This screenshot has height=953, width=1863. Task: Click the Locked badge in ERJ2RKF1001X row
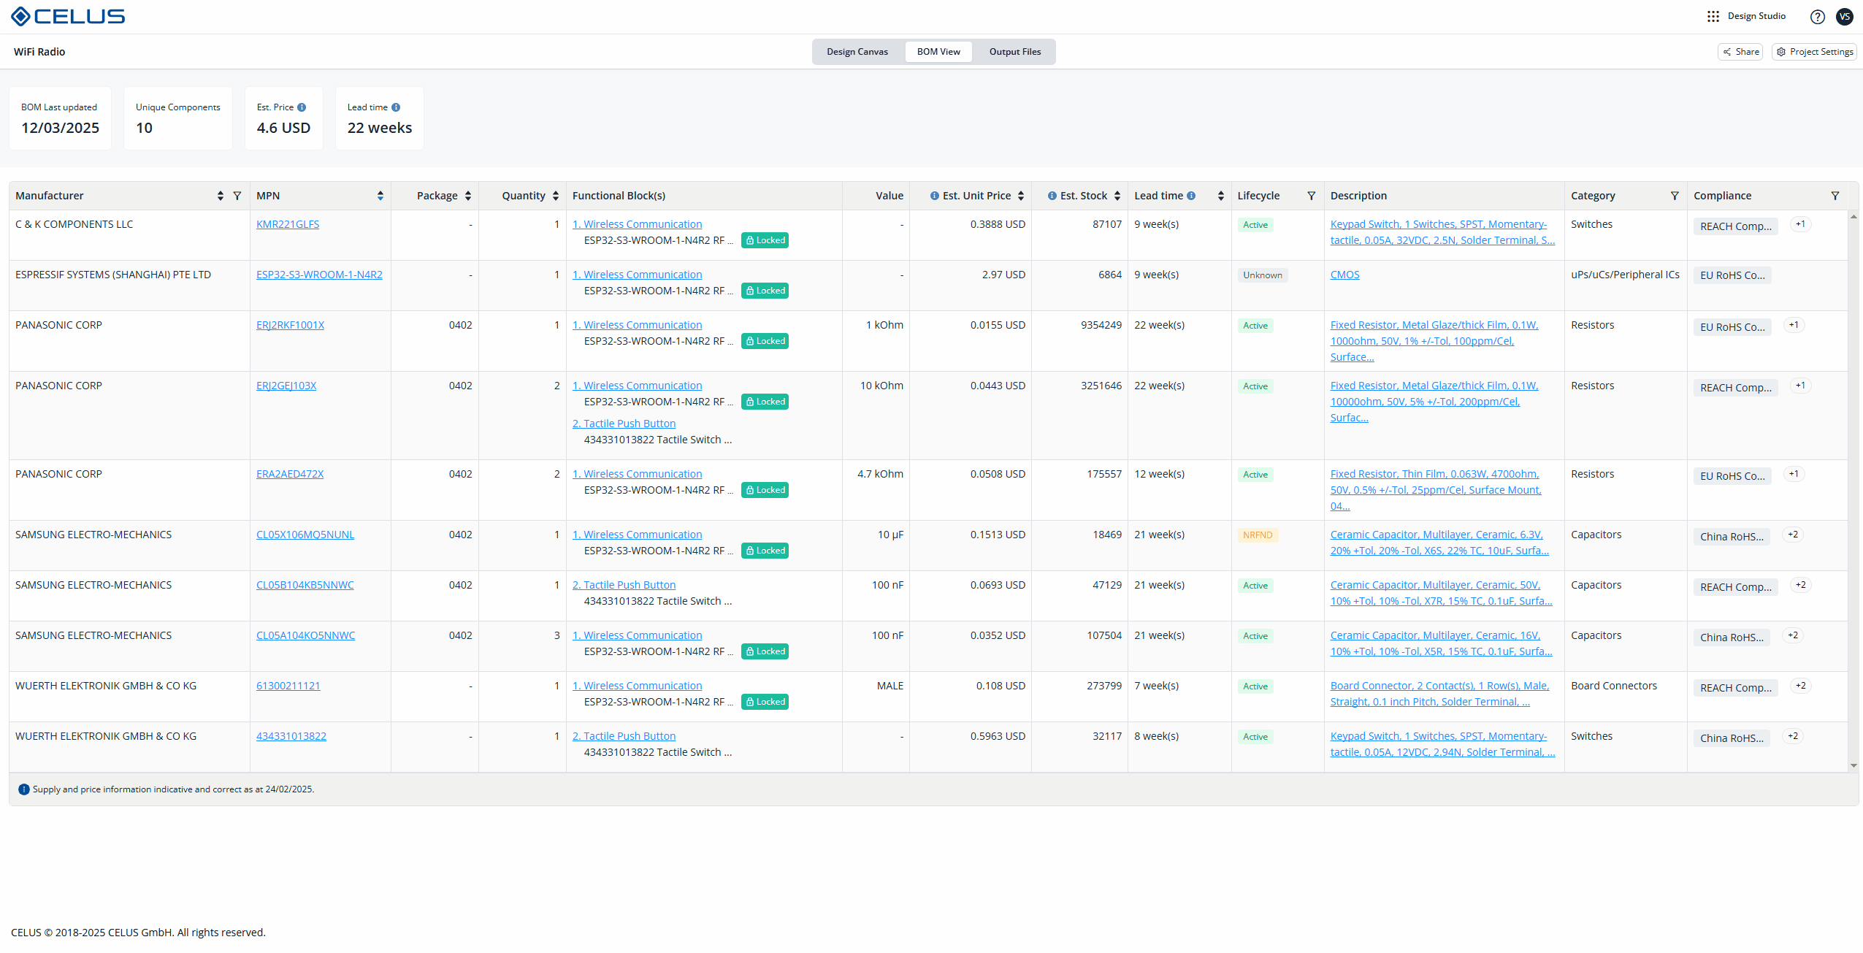[x=765, y=341]
